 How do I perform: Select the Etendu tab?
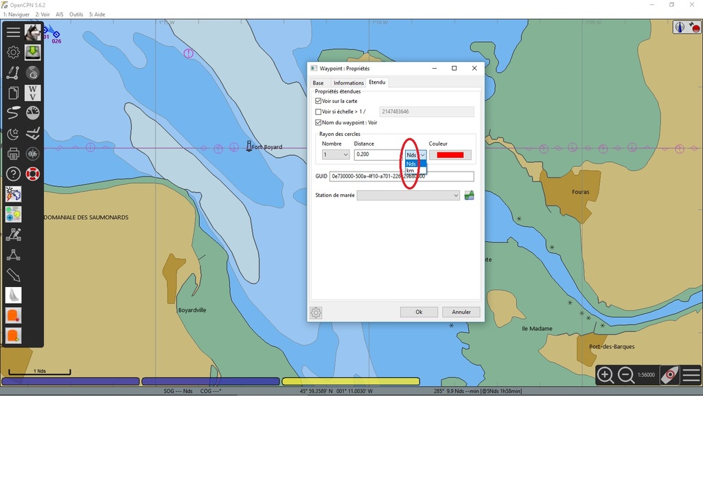click(x=377, y=82)
